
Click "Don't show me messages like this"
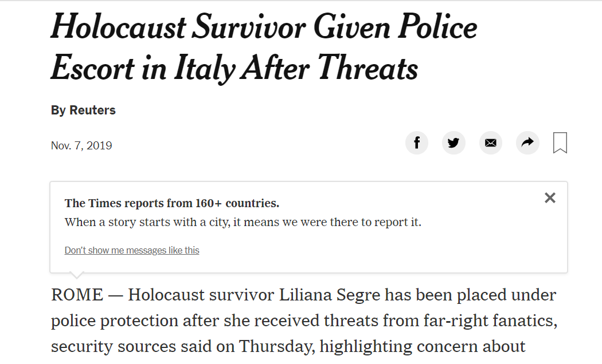132,250
